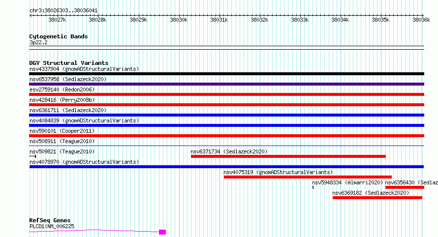Select the nsv6537958 purple variant bar
Screen dimensions: 438x237
click(x=226, y=84)
